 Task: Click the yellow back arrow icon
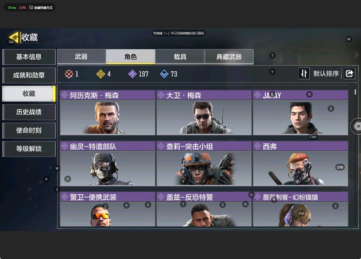click(x=14, y=37)
